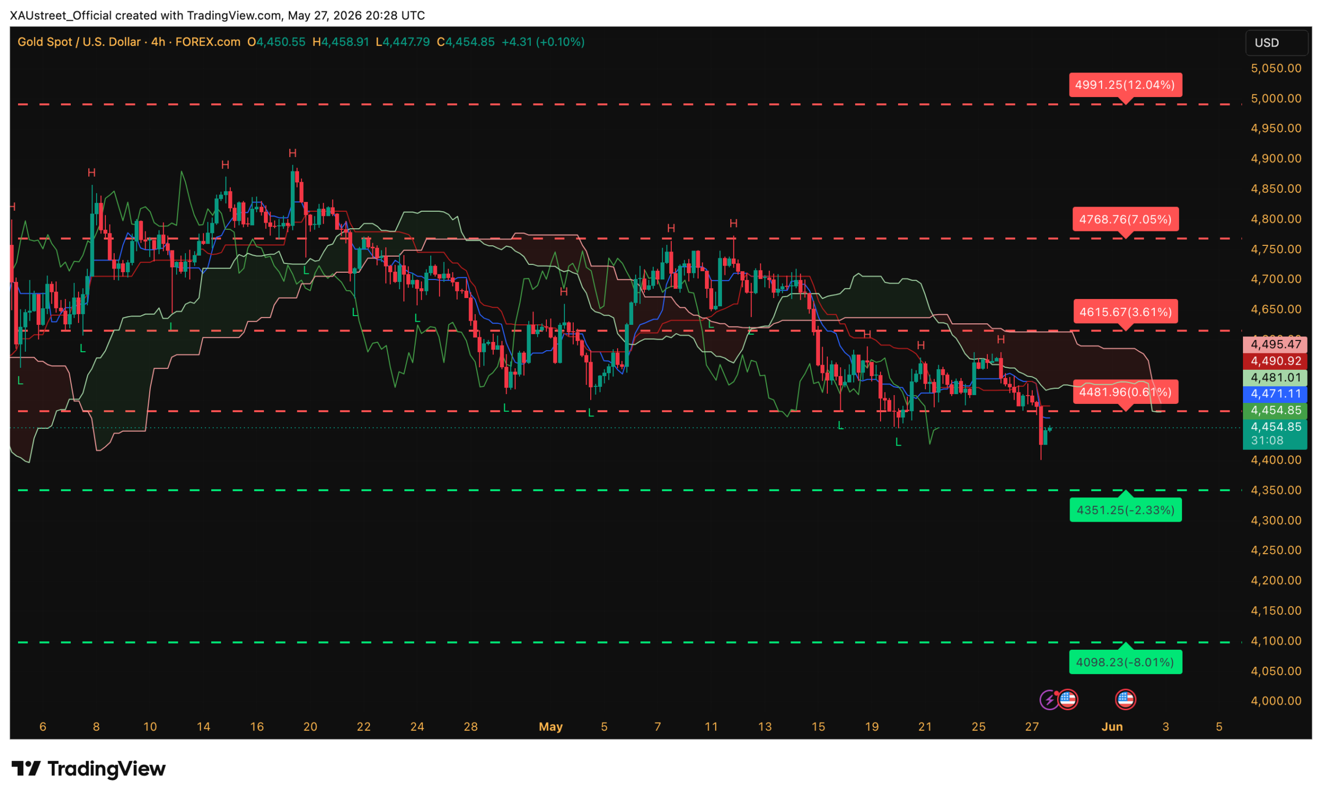Click the 4,350.00 price axis tick
Viewport: 1322px width, 798px height.
click(x=1276, y=490)
